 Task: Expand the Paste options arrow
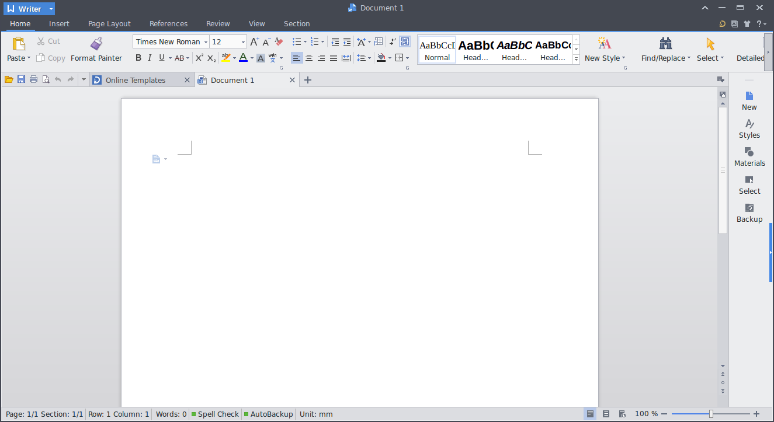[x=29, y=58]
